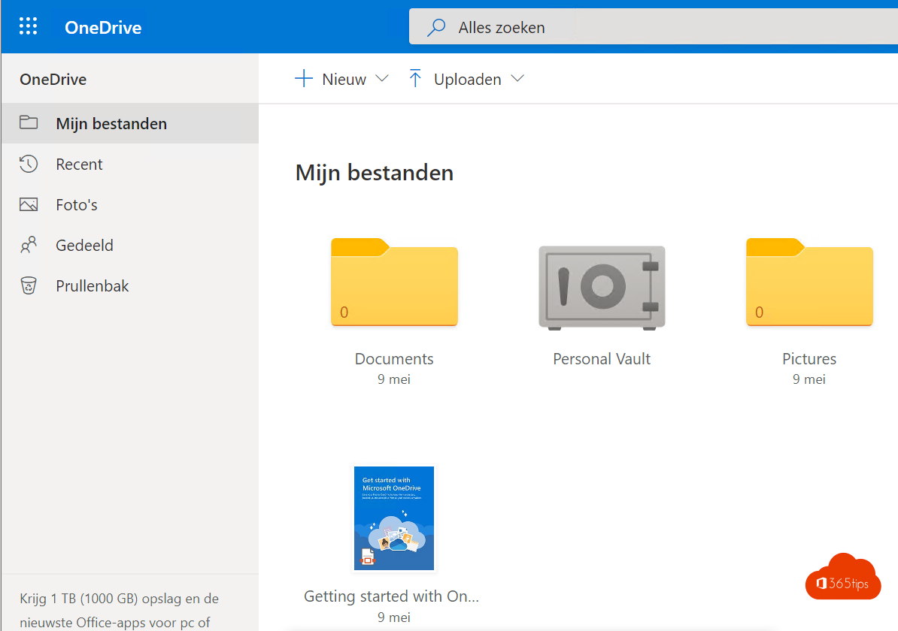The height and width of the screenshot is (631, 898).
Task: Click the Recent clock icon
Action: (x=29, y=164)
